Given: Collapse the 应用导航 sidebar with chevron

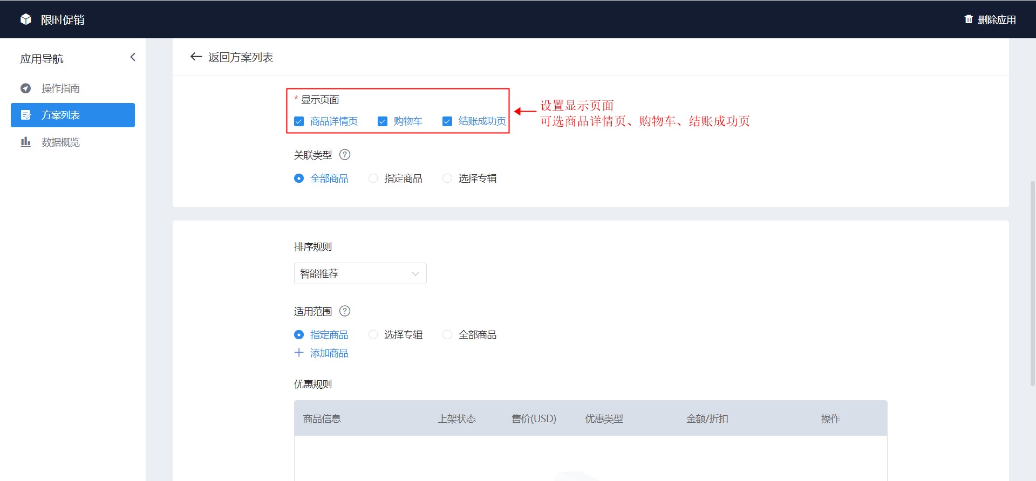Looking at the screenshot, I should tap(133, 57).
